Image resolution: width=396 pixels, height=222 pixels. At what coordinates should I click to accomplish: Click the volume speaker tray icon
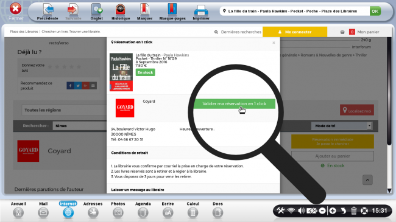301,210
